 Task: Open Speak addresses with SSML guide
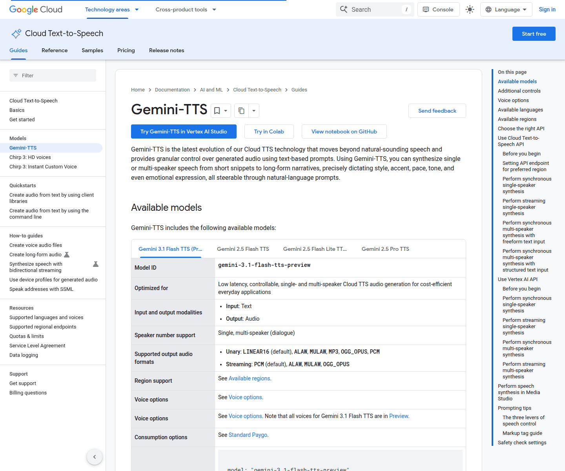41,289
